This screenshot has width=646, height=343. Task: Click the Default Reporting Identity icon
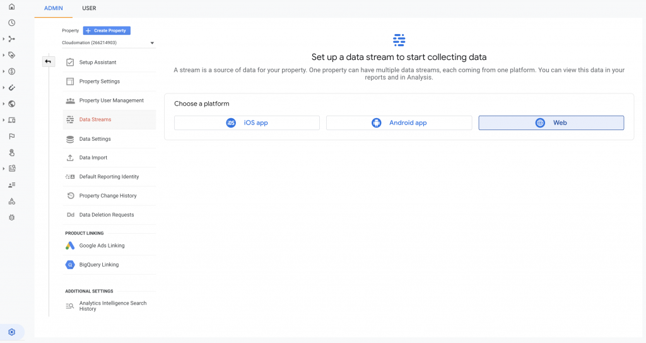pyautogui.click(x=70, y=177)
